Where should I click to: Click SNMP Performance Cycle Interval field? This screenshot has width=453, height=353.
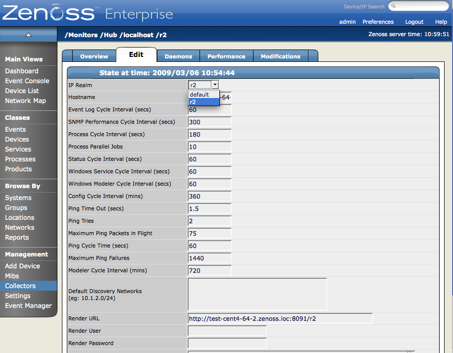pos(209,122)
